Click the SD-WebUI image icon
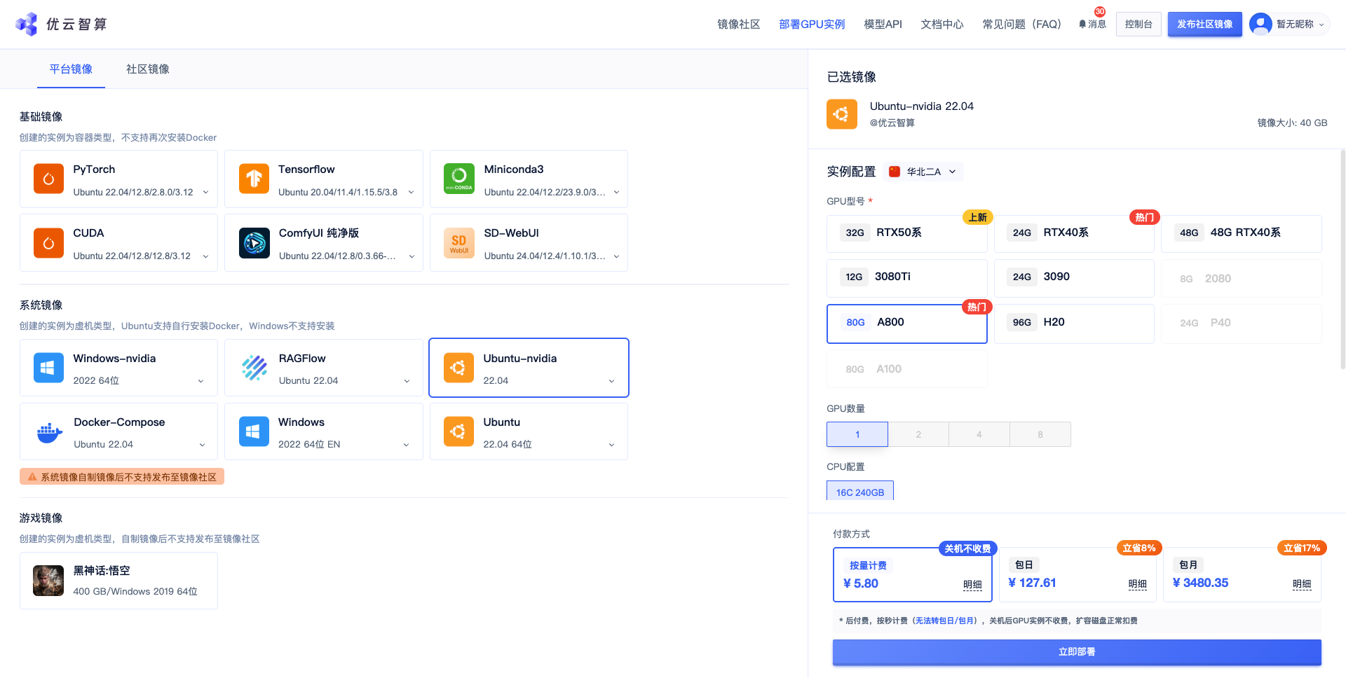Image resolution: width=1346 pixels, height=678 pixels. coord(459,243)
